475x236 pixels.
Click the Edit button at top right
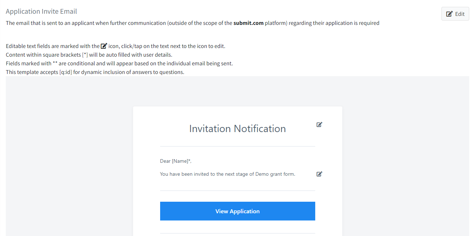(455, 14)
